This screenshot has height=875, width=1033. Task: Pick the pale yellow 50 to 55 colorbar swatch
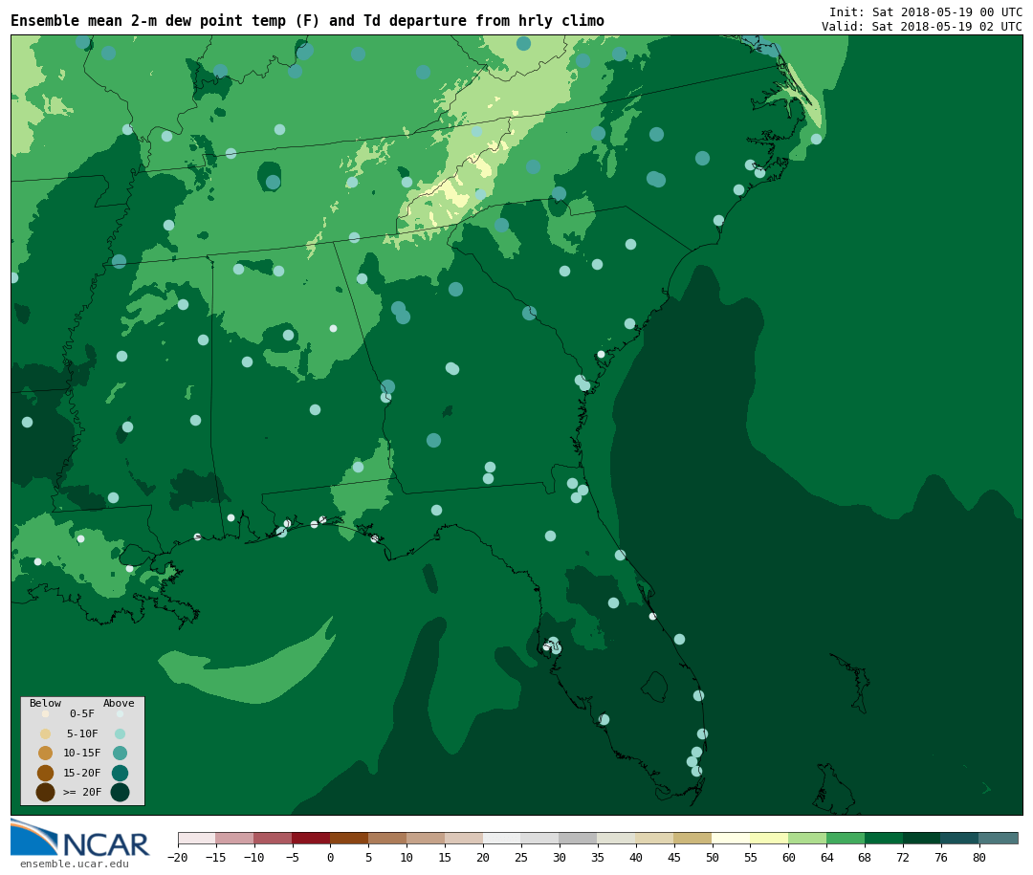(x=732, y=838)
